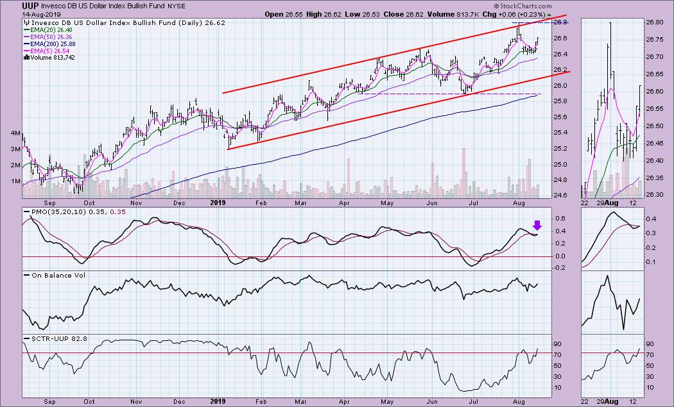674x407 pixels.
Task: Click the 26.30 label in zoom panel
Action: pyautogui.click(x=655, y=195)
